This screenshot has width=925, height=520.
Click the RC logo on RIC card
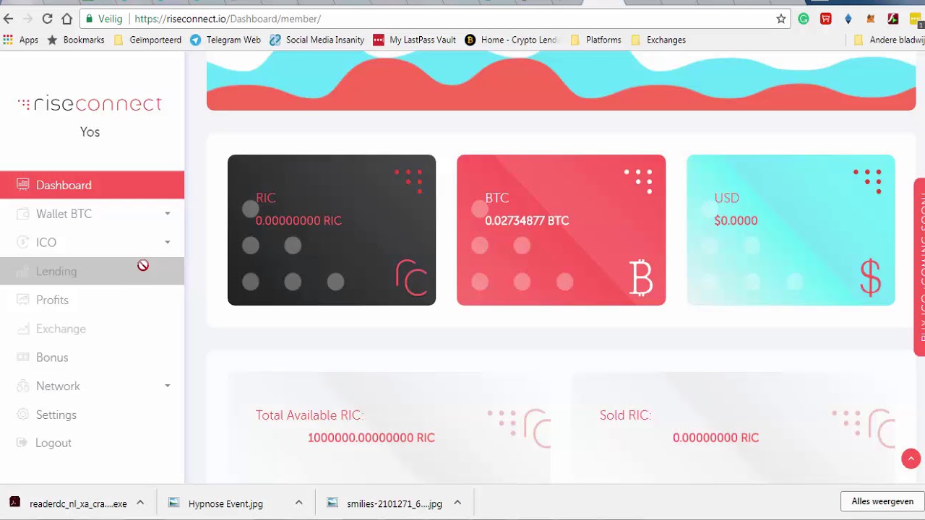tap(411, 278)
